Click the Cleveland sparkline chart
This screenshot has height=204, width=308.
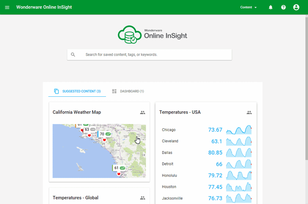pos(238,141)
